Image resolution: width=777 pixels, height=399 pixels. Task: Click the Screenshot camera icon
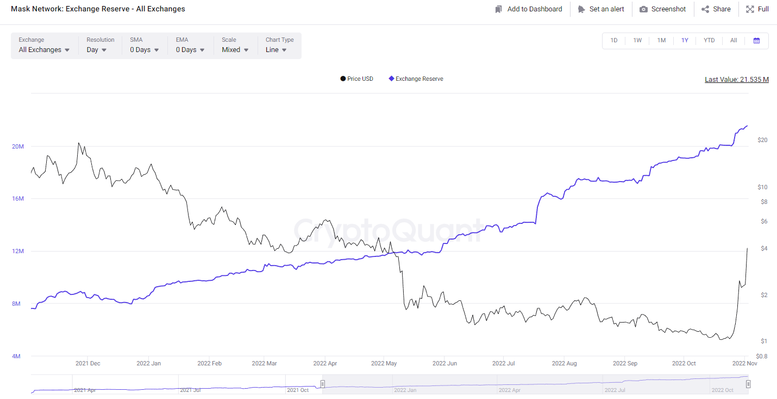point(643,9)
